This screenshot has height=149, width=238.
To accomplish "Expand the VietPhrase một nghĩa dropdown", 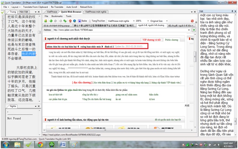I will pyautogui.click(x=134, y=21).
